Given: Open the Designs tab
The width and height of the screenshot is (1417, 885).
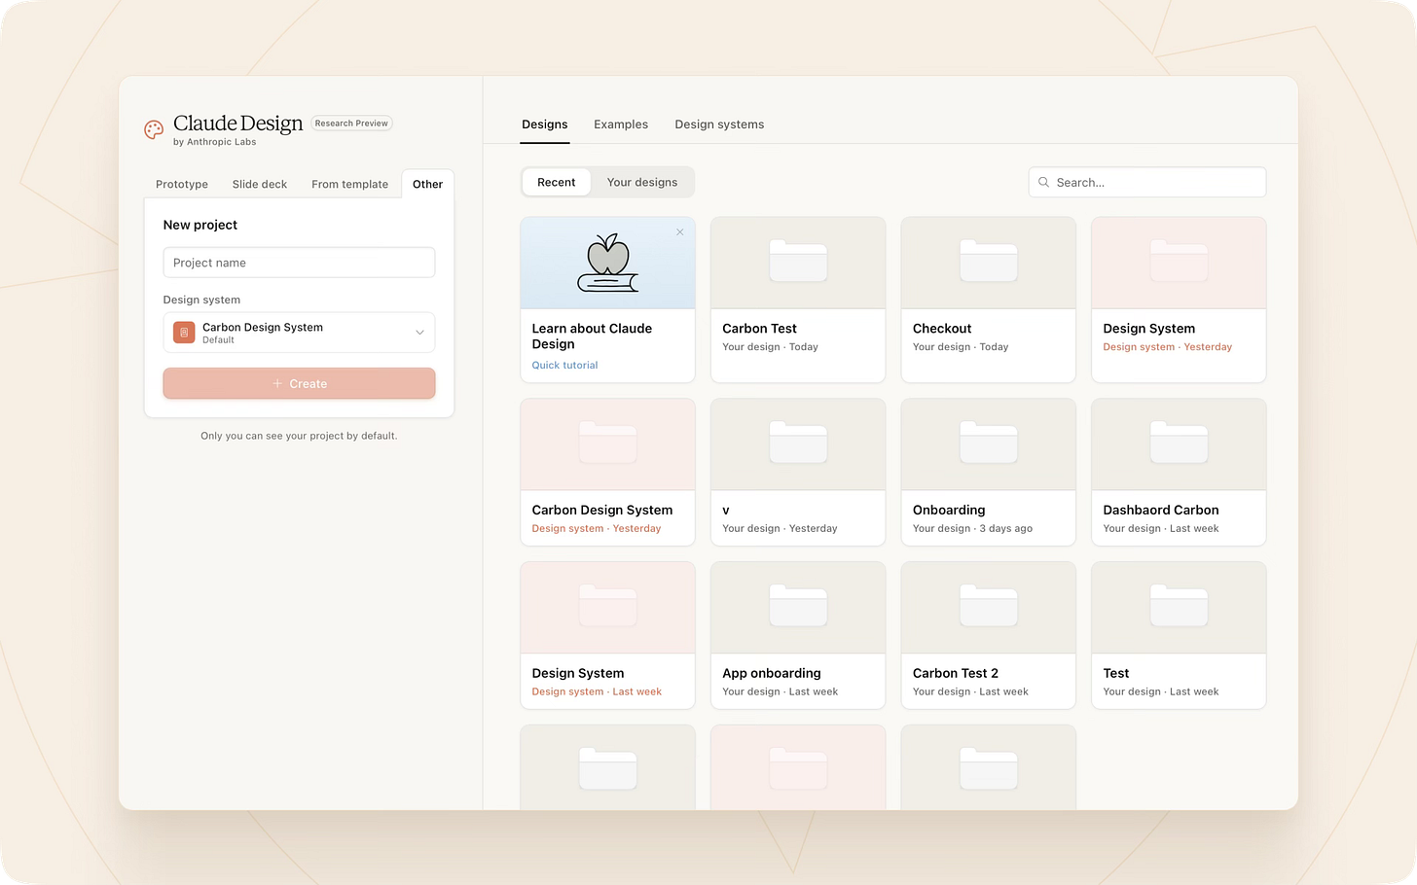Looking at the screenshot, I should point(545,124).
